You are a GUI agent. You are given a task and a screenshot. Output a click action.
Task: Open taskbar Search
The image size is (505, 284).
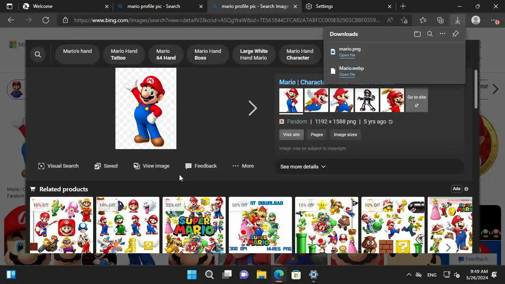[209, 275]
